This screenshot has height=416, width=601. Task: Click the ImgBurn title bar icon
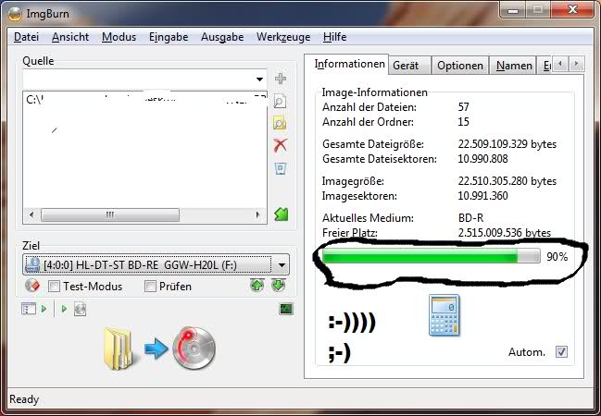click(x=15, y=13)
